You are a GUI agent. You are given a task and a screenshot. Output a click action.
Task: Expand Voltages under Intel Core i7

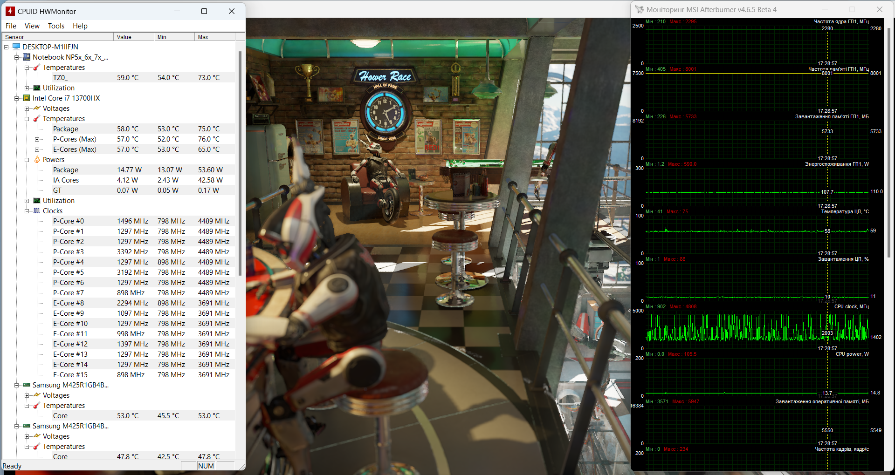(x=27, y=109)
